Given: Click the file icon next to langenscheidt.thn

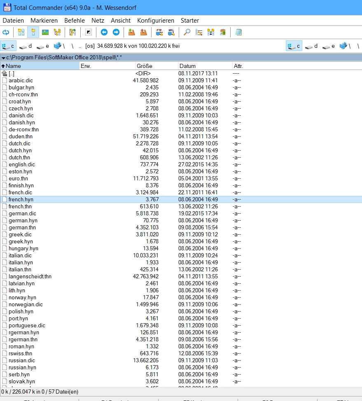Looking at the screenshot, I should (x=5, y=276).
